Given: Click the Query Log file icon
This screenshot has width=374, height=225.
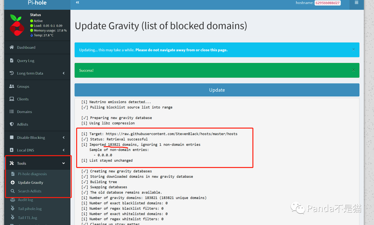Looking at the screenshot, I should point(11,60).
